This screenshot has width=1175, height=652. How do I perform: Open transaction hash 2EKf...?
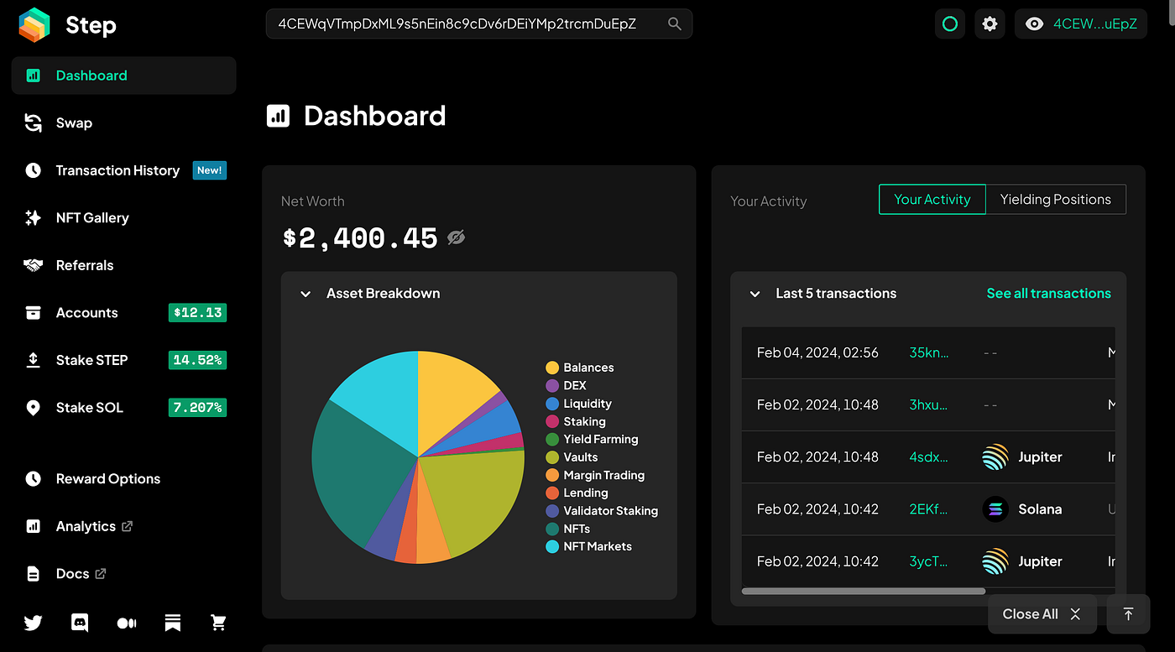929,509
